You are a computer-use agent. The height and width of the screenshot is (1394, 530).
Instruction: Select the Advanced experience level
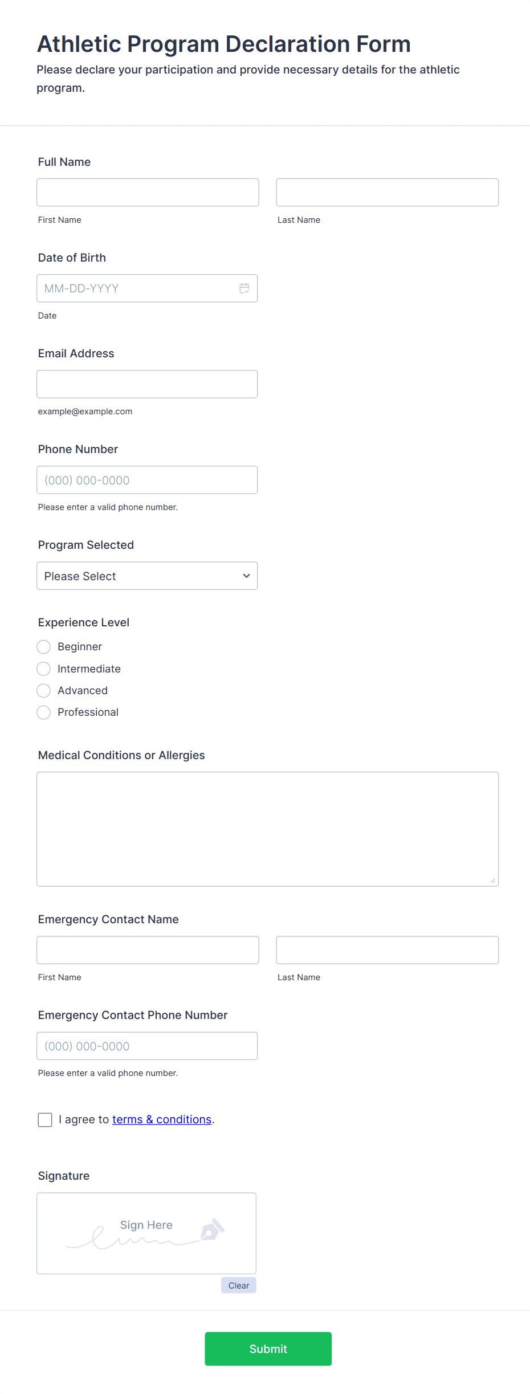pyautogui.click(x=44, y=691)
